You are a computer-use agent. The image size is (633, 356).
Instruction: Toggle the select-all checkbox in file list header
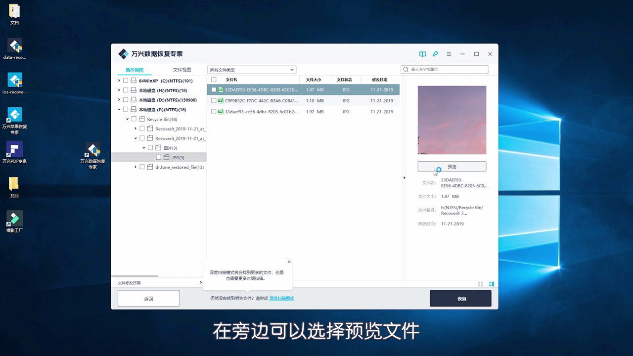click(x=214, y=80)
